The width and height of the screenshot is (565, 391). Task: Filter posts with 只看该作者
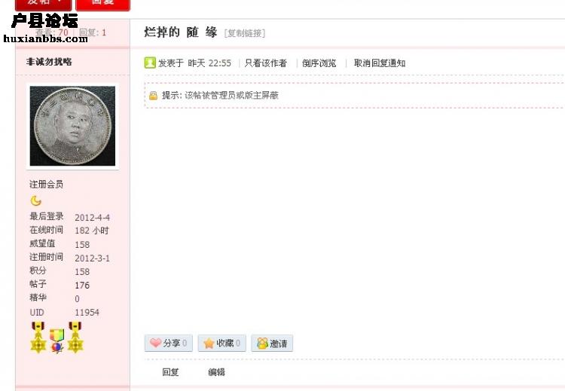tap(266, 63)
